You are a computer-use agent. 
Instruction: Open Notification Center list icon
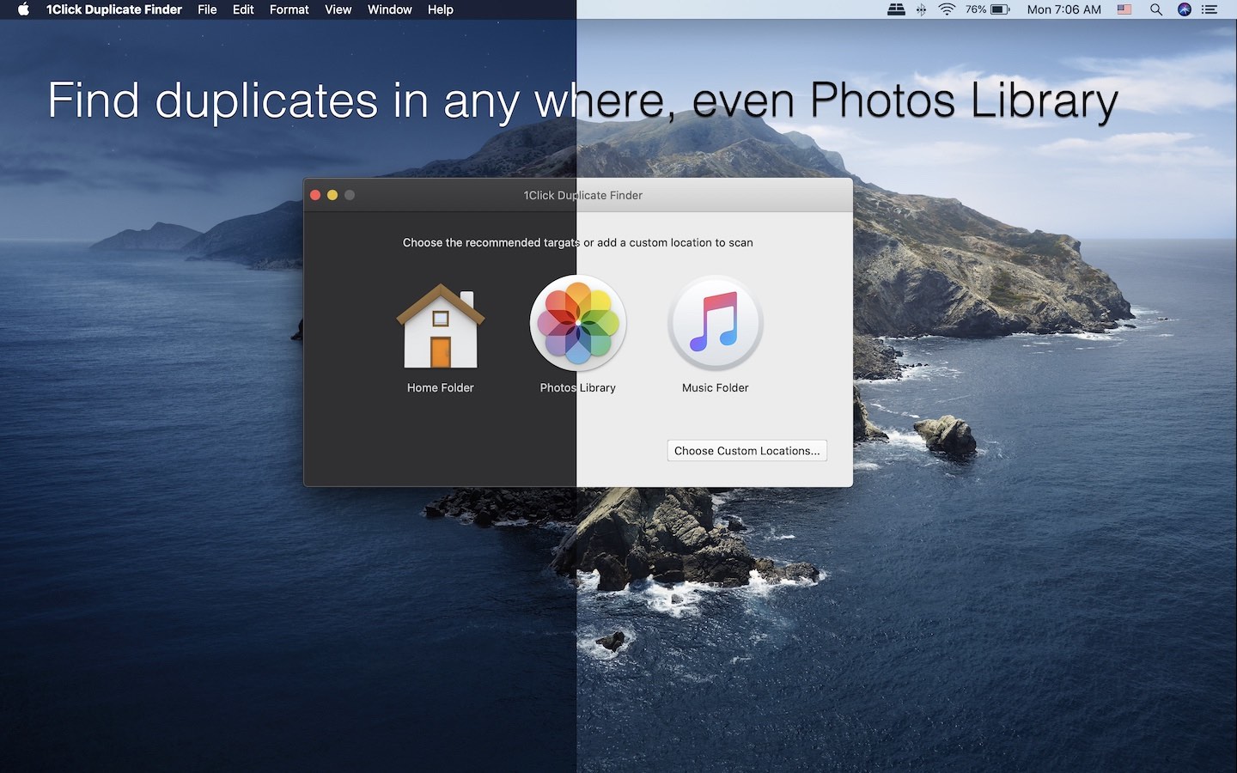click(1210, 9)
